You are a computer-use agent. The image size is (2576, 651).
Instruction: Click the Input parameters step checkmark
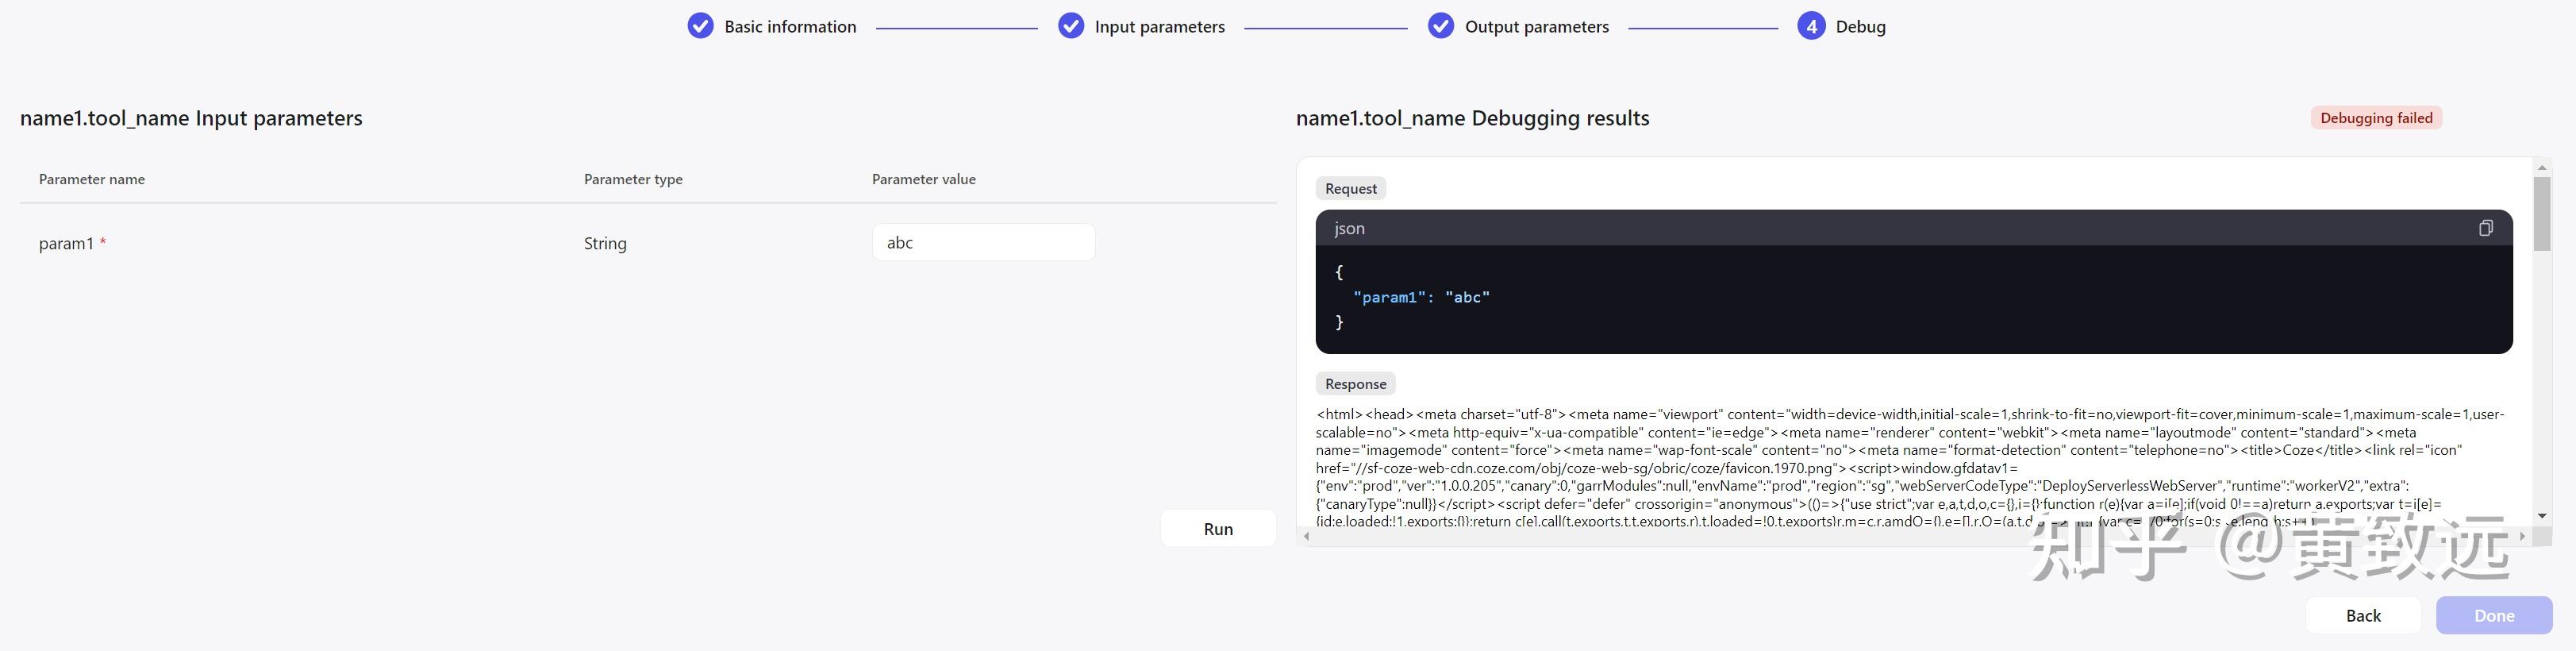[1071, 26]
